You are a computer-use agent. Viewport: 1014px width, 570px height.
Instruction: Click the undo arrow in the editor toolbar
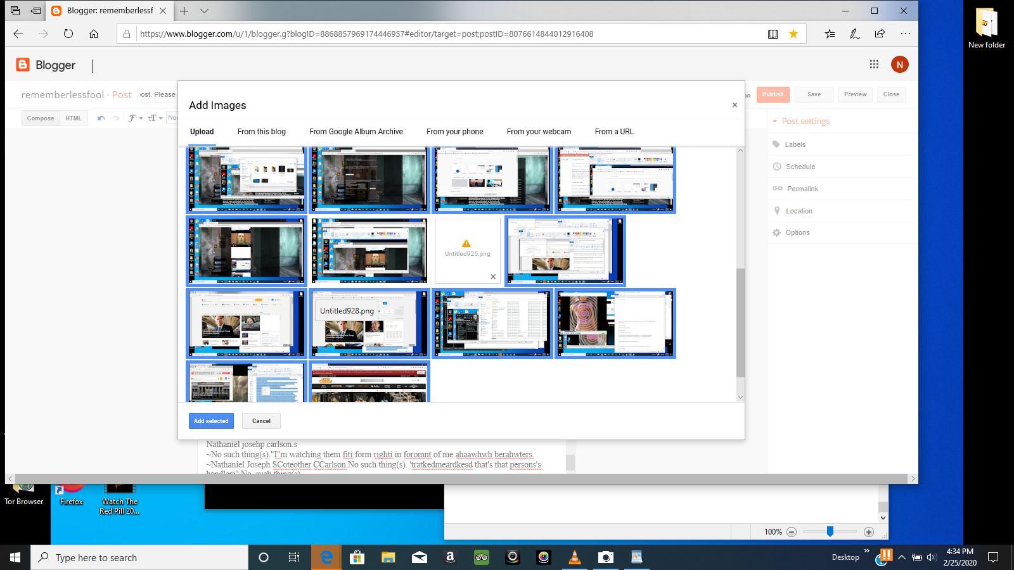tap(101, 118)
